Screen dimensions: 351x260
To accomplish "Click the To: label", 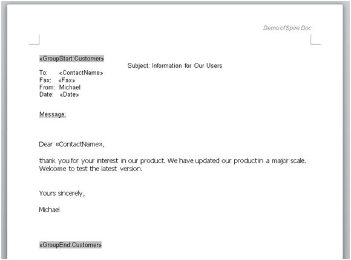I will pos(44,73).
